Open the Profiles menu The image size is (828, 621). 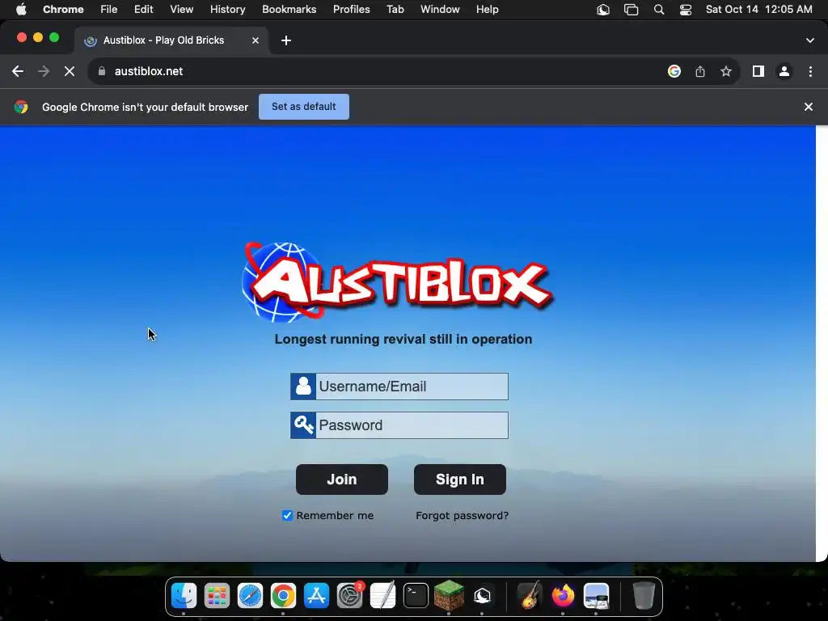coord(351,10)
